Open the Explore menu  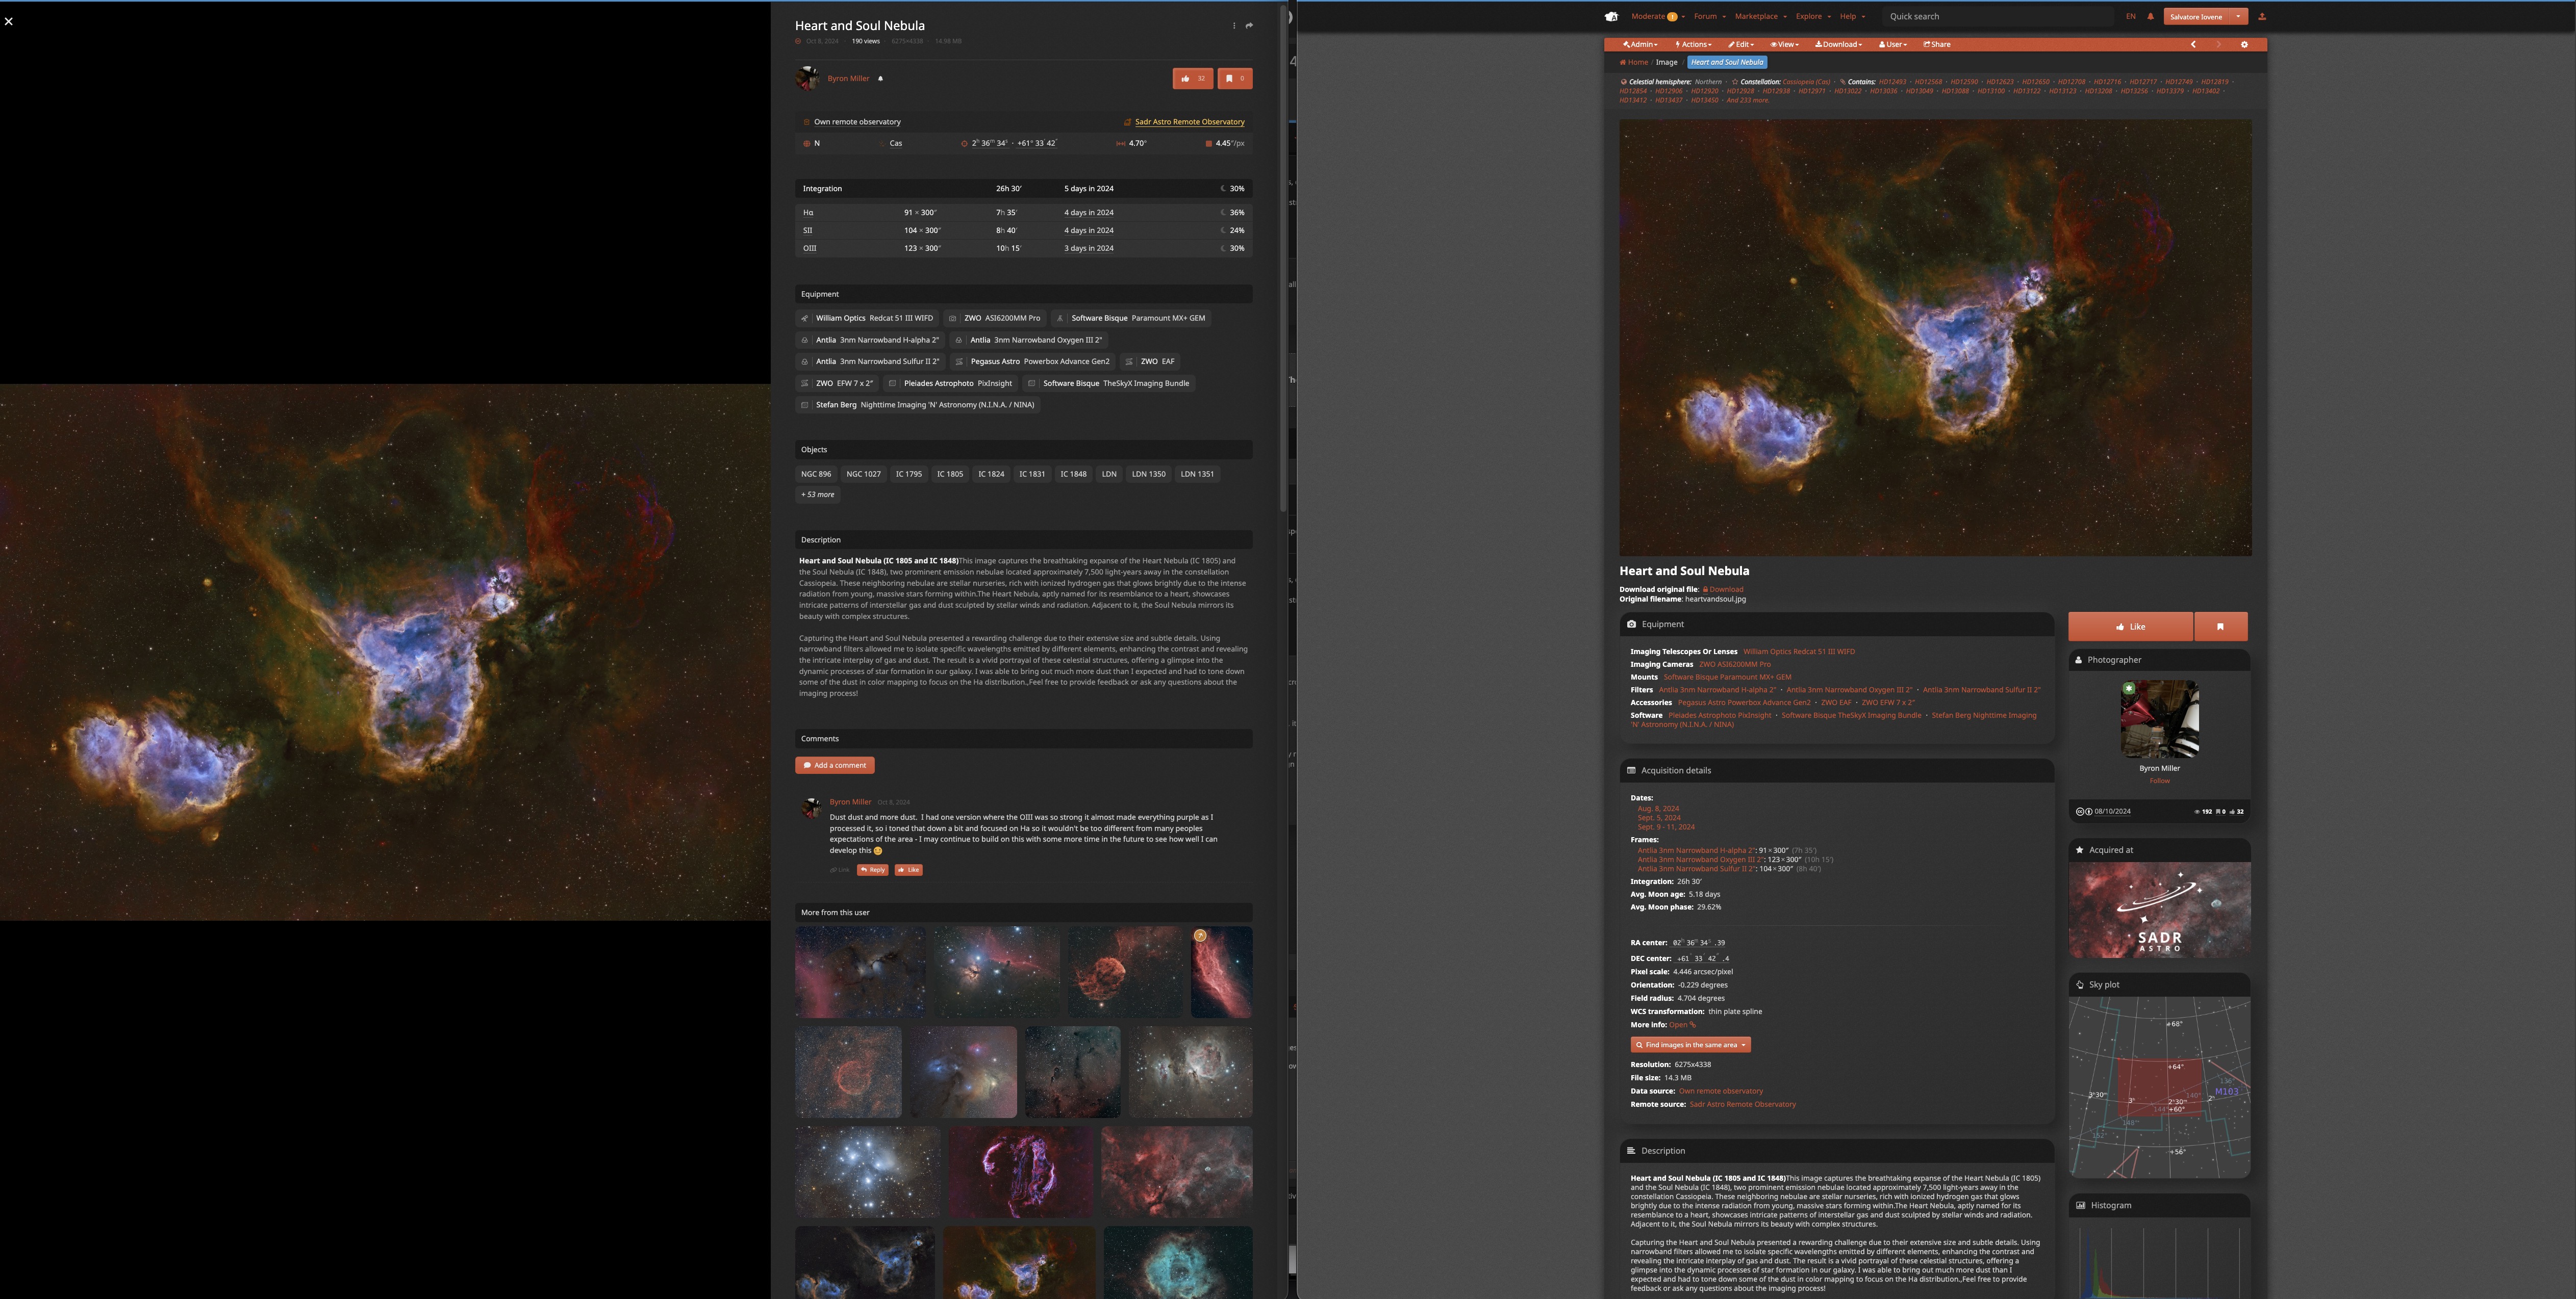pyautogui.click(x=1813, y=16)
